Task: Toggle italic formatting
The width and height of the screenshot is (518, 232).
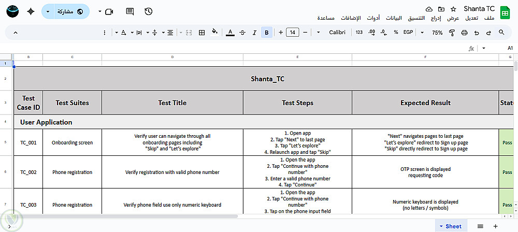Action: click(254, 33)
